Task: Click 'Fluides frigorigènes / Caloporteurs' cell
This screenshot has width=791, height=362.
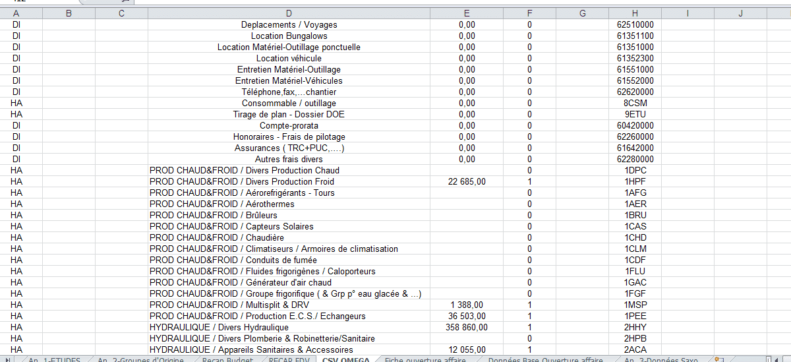Action: pyautogui.click(x=289, y=271)
